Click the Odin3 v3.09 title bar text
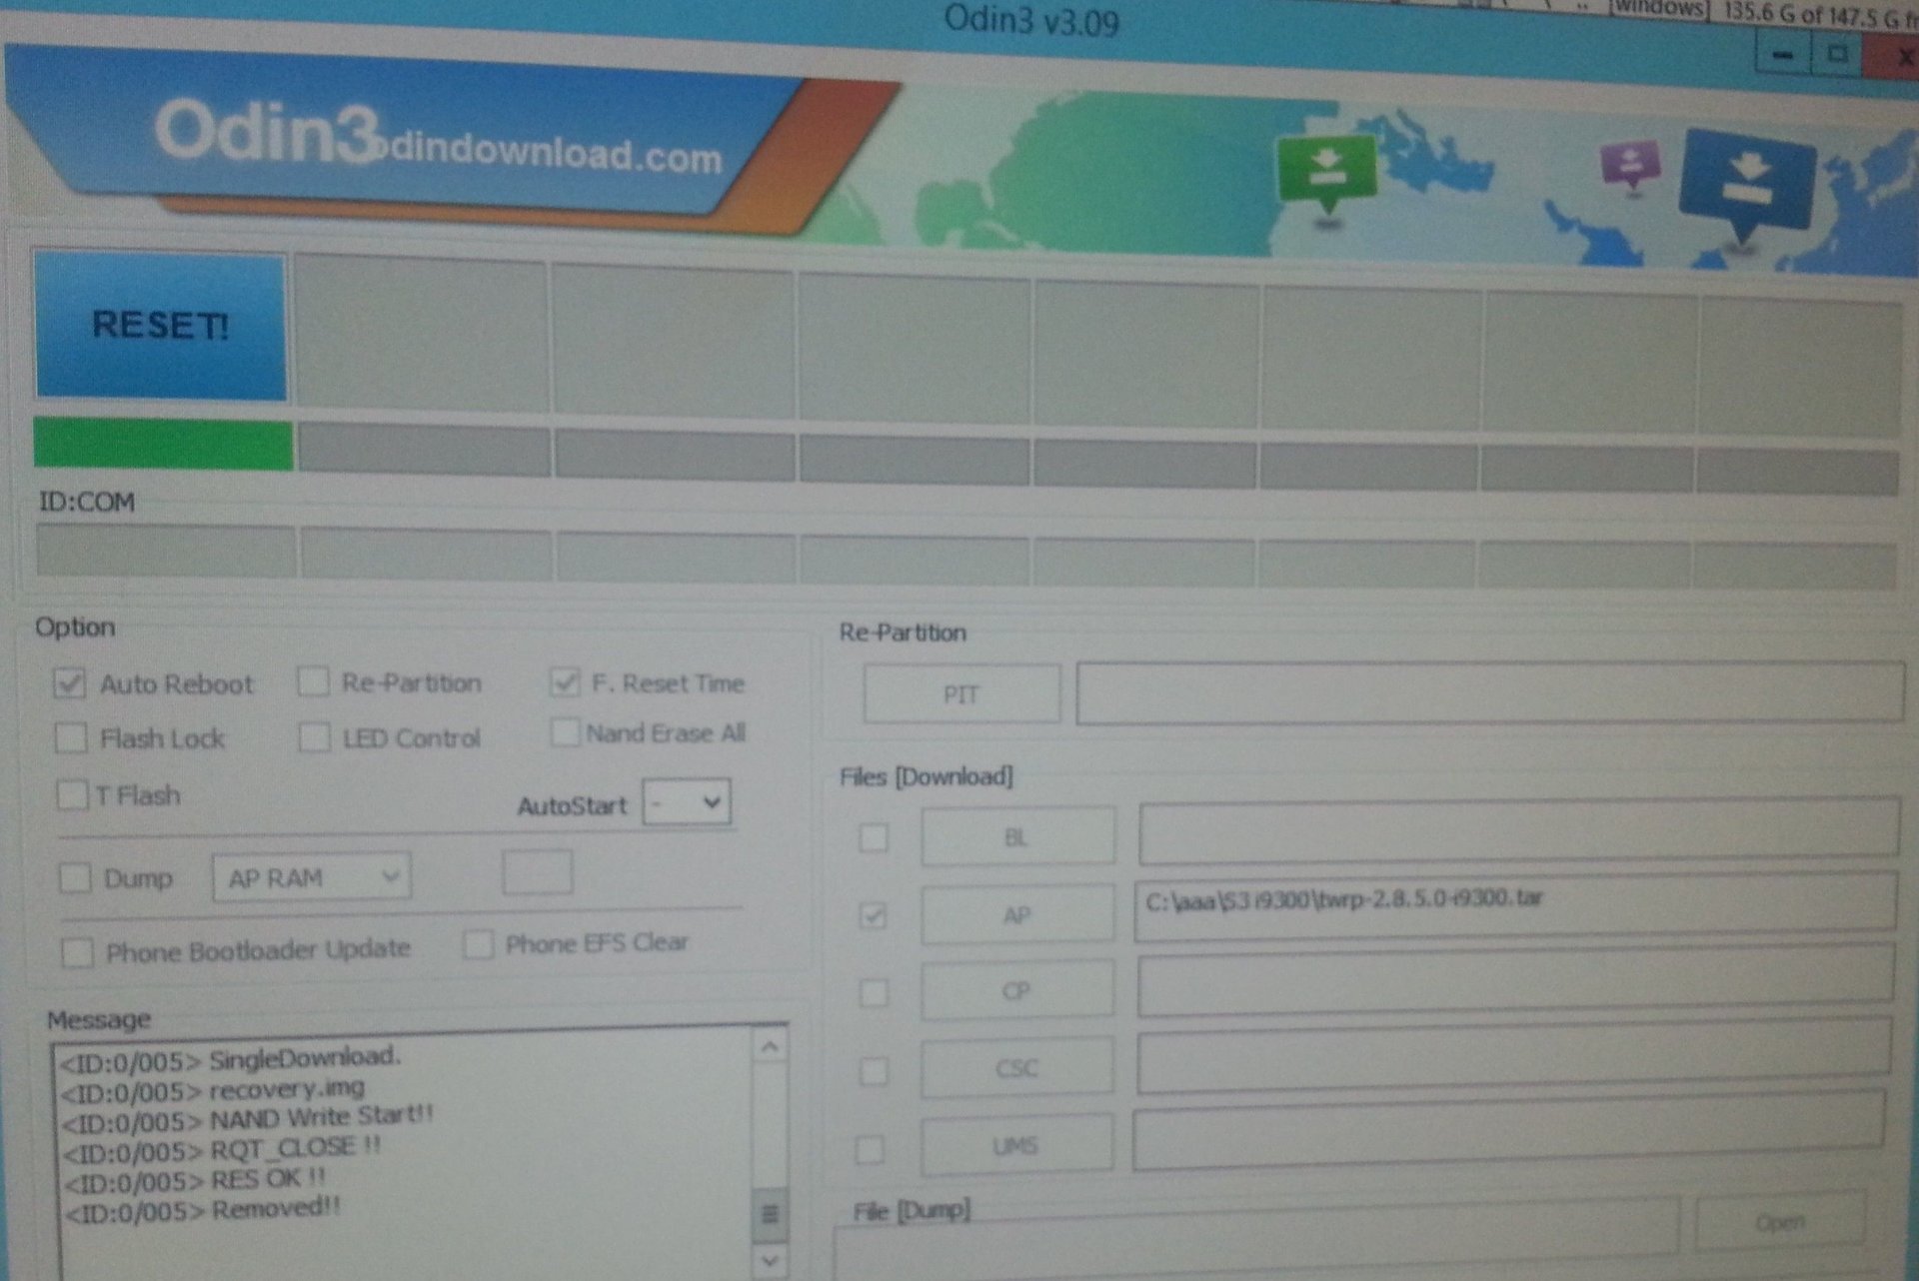 click(1031, 19)
